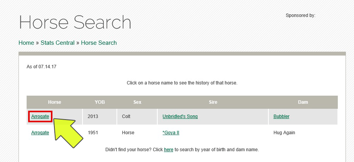Click 'here' to search by birth year

169,150
